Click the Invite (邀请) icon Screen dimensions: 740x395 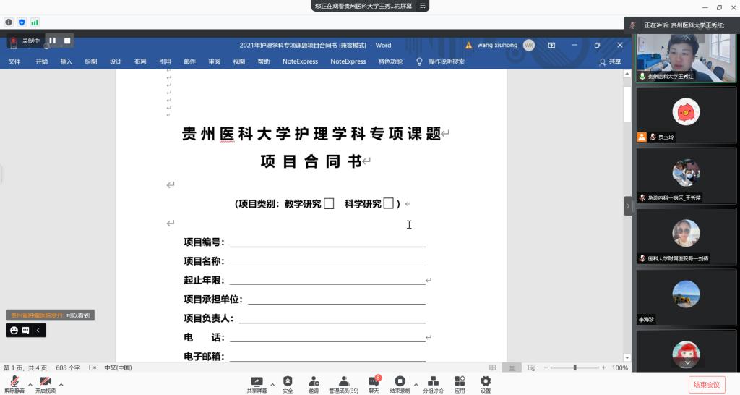[x=314, y=381]
